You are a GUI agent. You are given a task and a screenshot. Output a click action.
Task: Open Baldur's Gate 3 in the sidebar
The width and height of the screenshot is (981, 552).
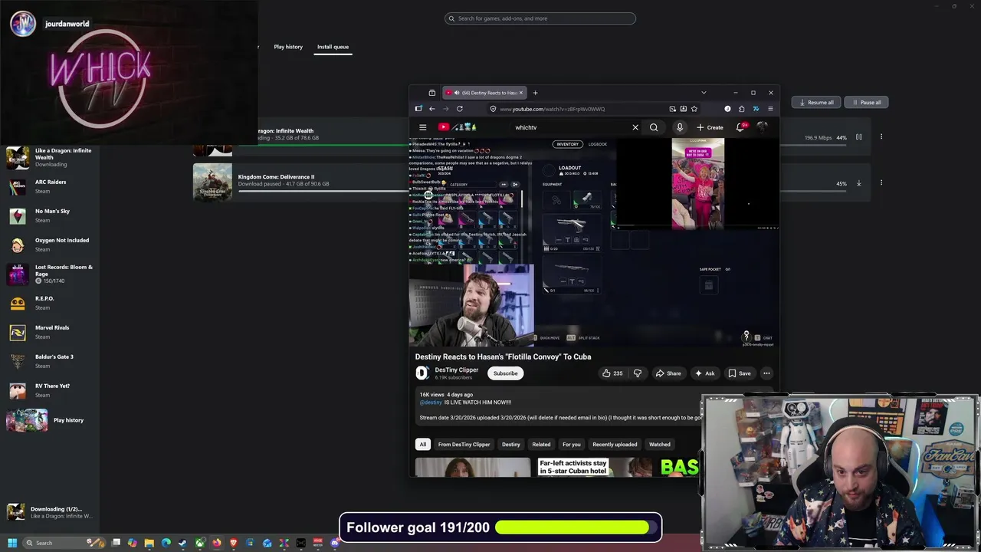click(x=50, y=361)
